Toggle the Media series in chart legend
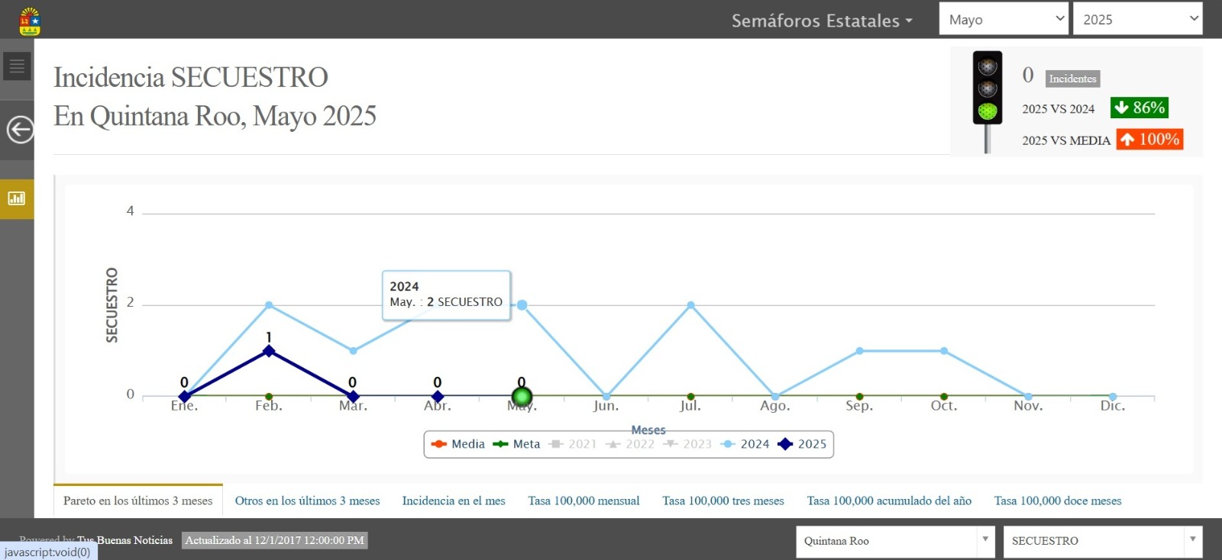1222x560 pixels. 458,444
